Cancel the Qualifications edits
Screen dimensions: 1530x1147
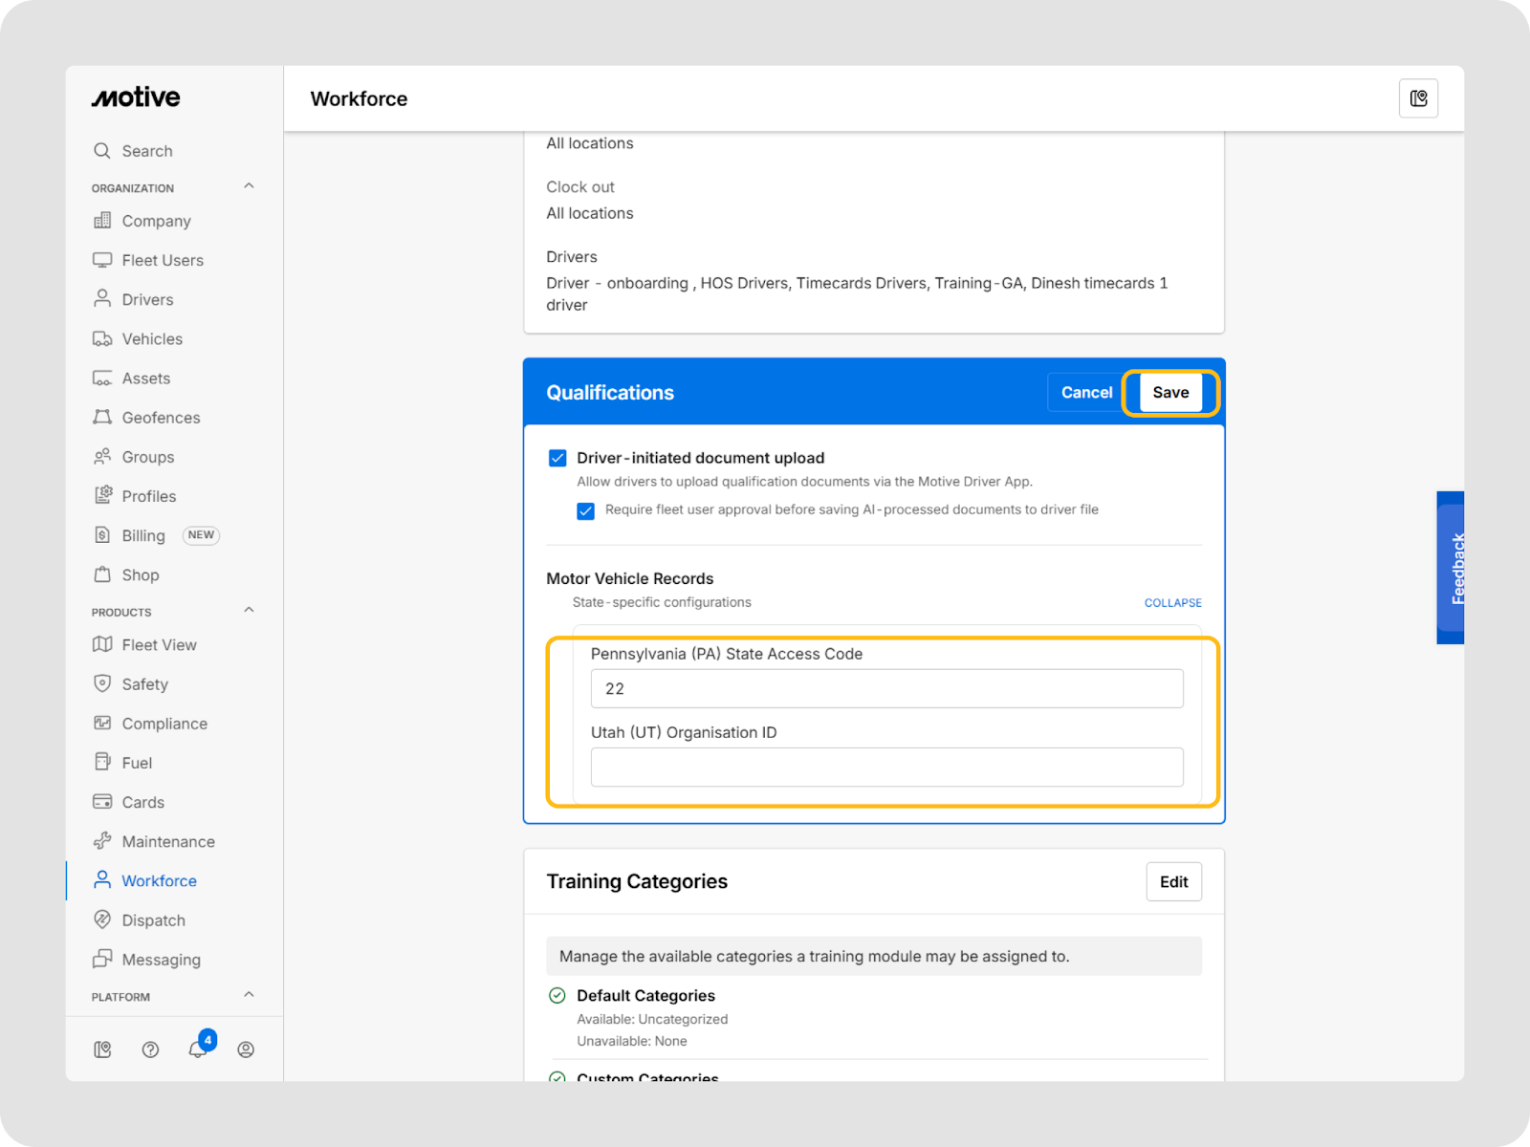click(x=1086, y=393)
